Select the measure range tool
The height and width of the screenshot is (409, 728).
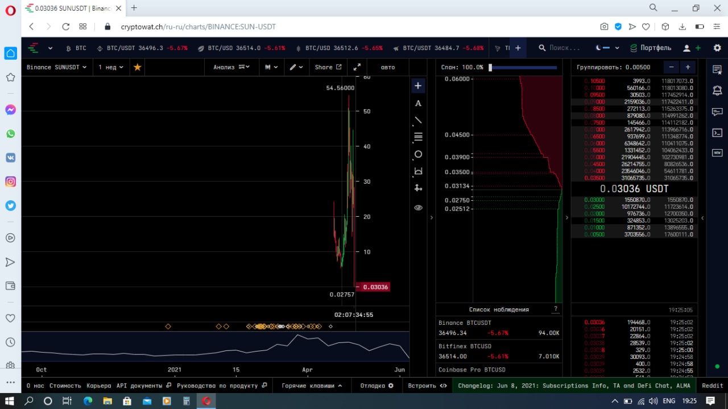click(418, 171)
